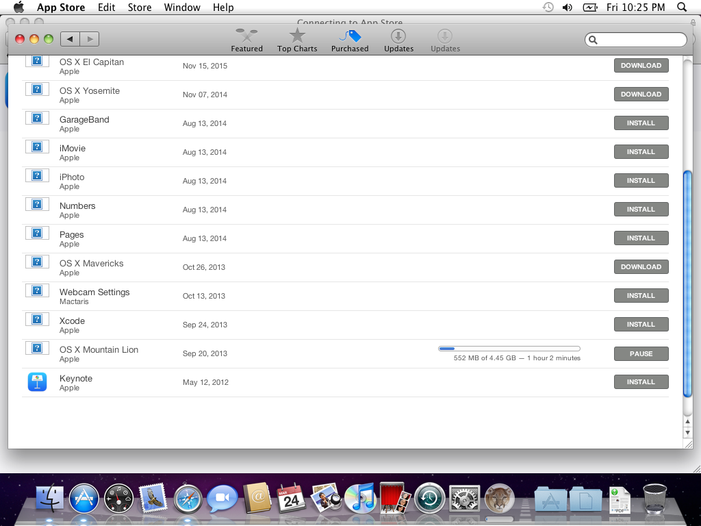Select the iMovie row's app icon
This screenshot has width=701, height=526.
pos(37,147)
